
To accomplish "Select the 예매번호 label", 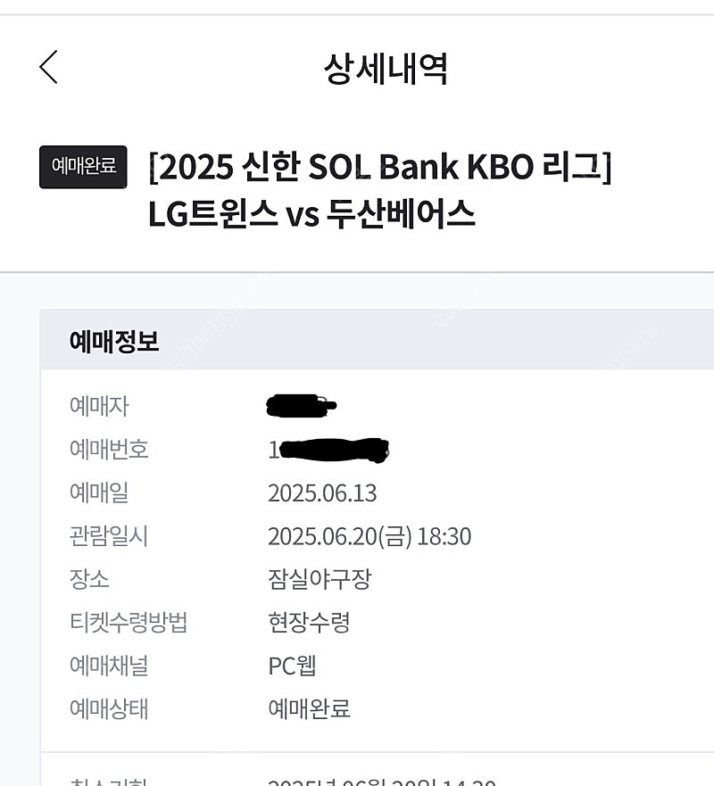I will (x=109, y=449).
